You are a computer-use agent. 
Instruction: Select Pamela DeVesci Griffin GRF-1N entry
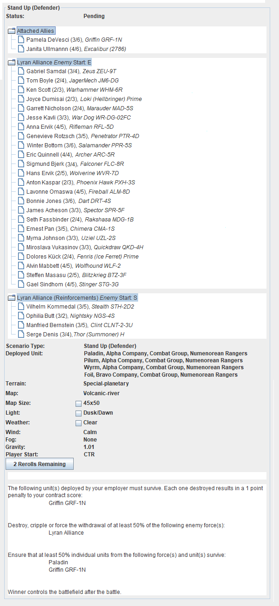coord(74,40)
